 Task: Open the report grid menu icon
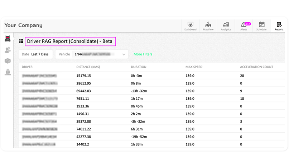pyautogui.click(x=21, y=41)
